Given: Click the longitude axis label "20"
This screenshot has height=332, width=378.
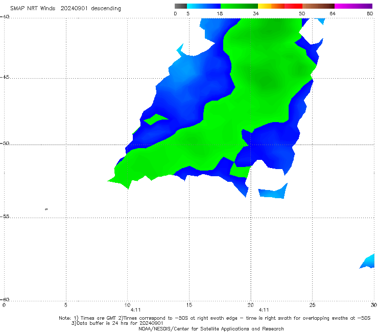Looking at the screenshot, I should click(x=250, y=305).
